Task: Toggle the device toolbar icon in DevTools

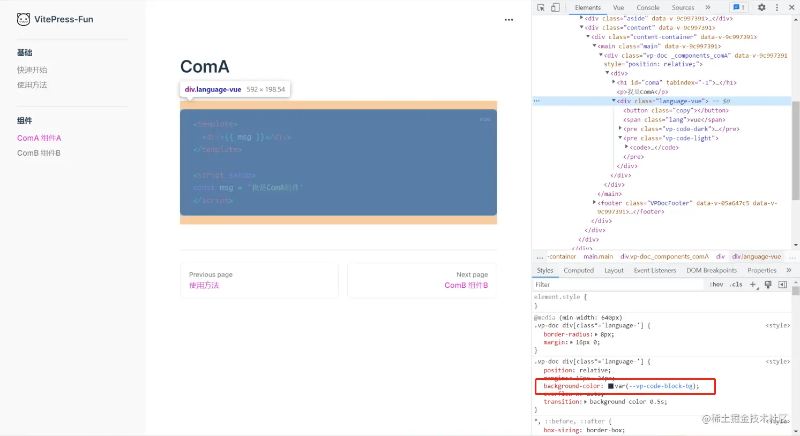Action: click(x=556, y=7)
